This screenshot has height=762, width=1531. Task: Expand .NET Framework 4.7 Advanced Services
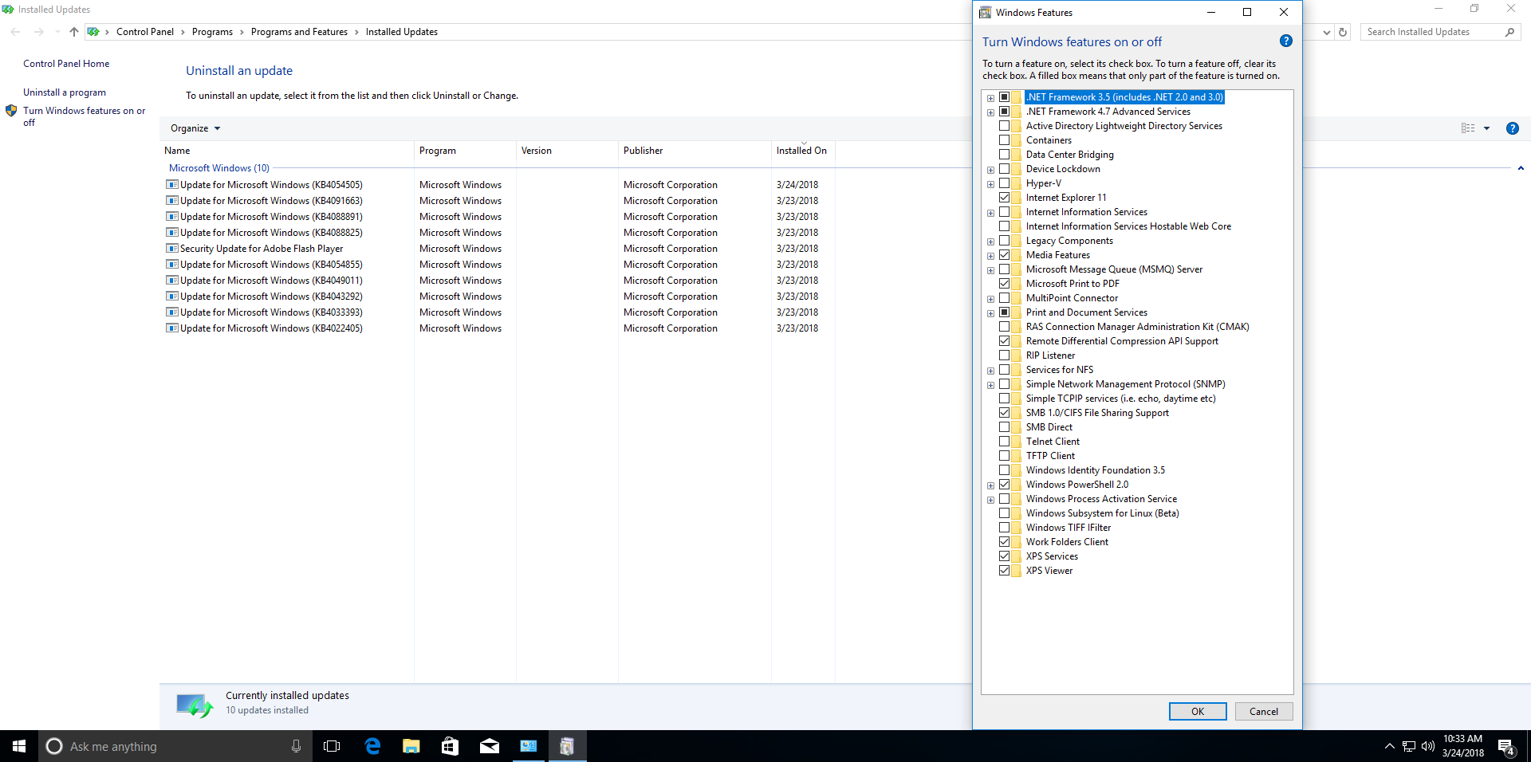click(990, 112)
